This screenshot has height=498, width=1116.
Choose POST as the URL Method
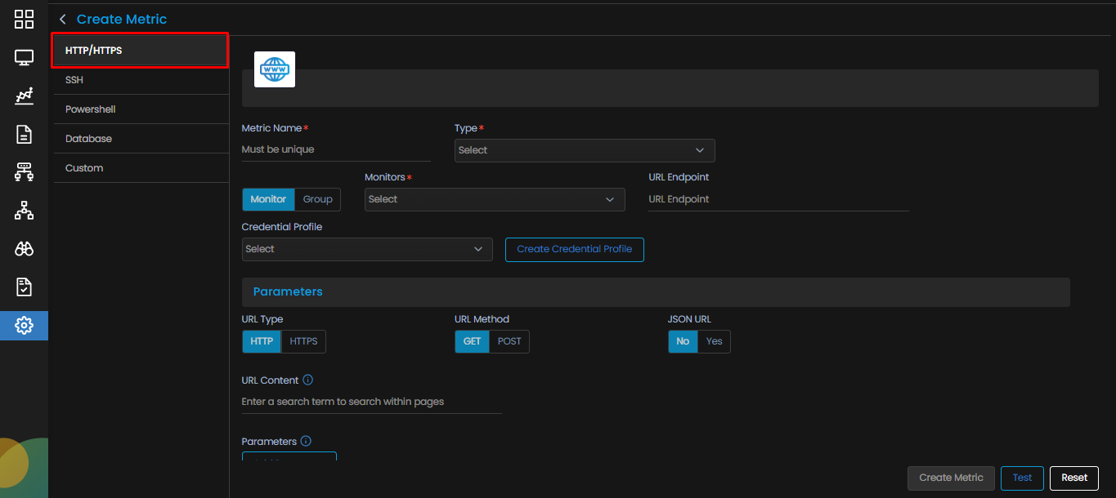[x=509, y=341]
